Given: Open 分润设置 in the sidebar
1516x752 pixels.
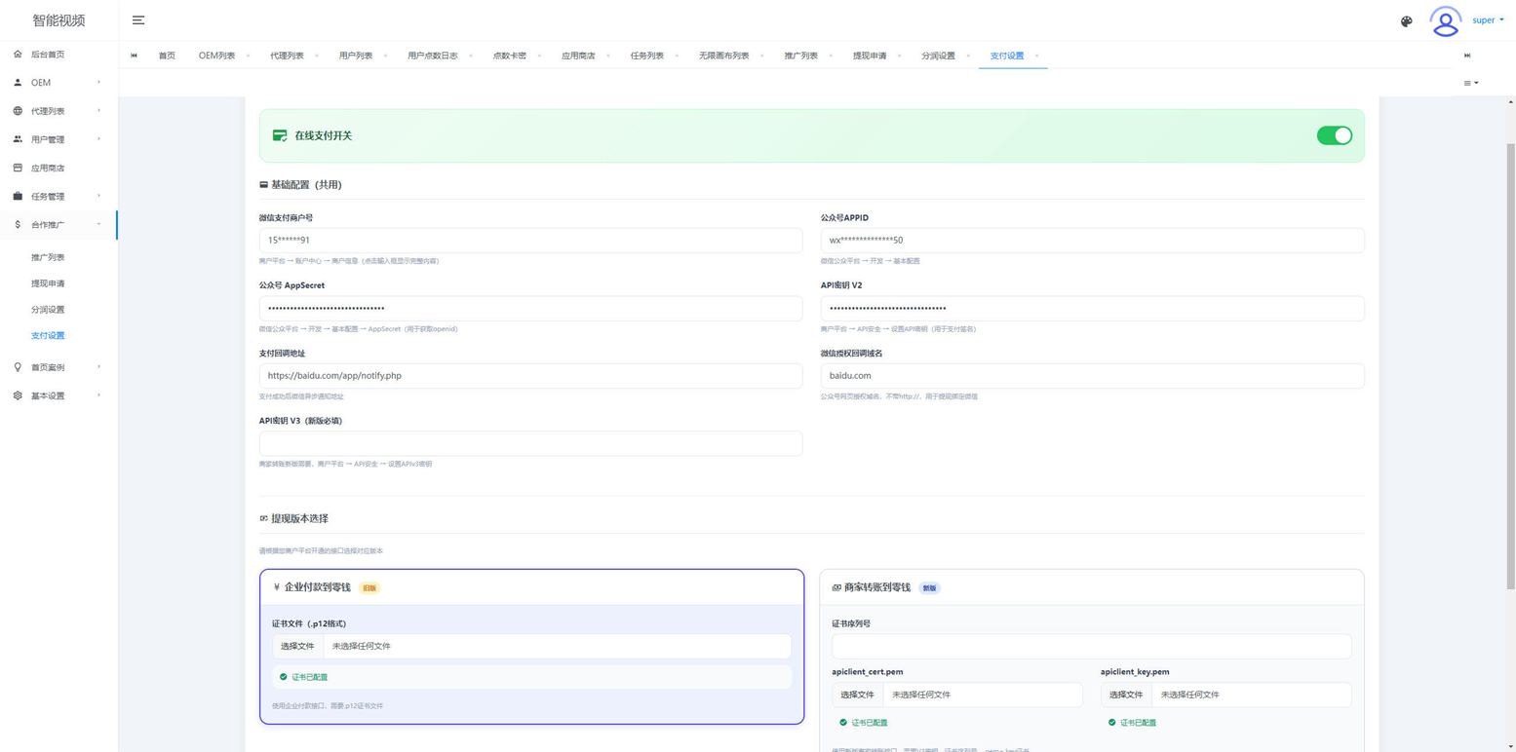Looking at the screenshot, I should point(48,310).
